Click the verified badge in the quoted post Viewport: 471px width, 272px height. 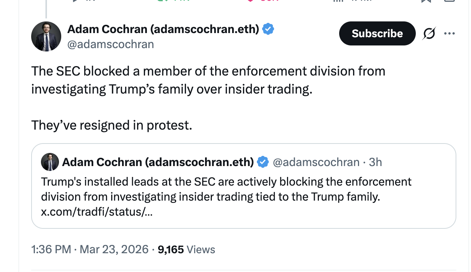coord(263,162)
